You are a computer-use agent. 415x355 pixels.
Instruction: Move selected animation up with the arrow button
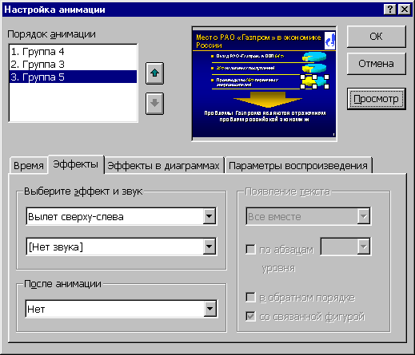(x=154, y=73)
